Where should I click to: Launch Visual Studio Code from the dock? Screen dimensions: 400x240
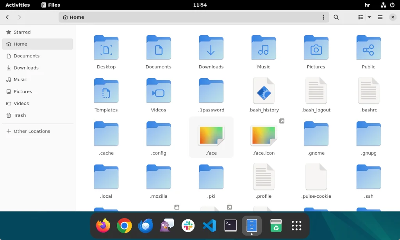point(209,226)
